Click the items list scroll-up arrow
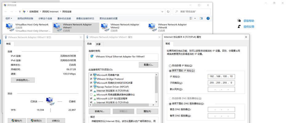This screenshot has width=287, height=123. coord(156,74)
